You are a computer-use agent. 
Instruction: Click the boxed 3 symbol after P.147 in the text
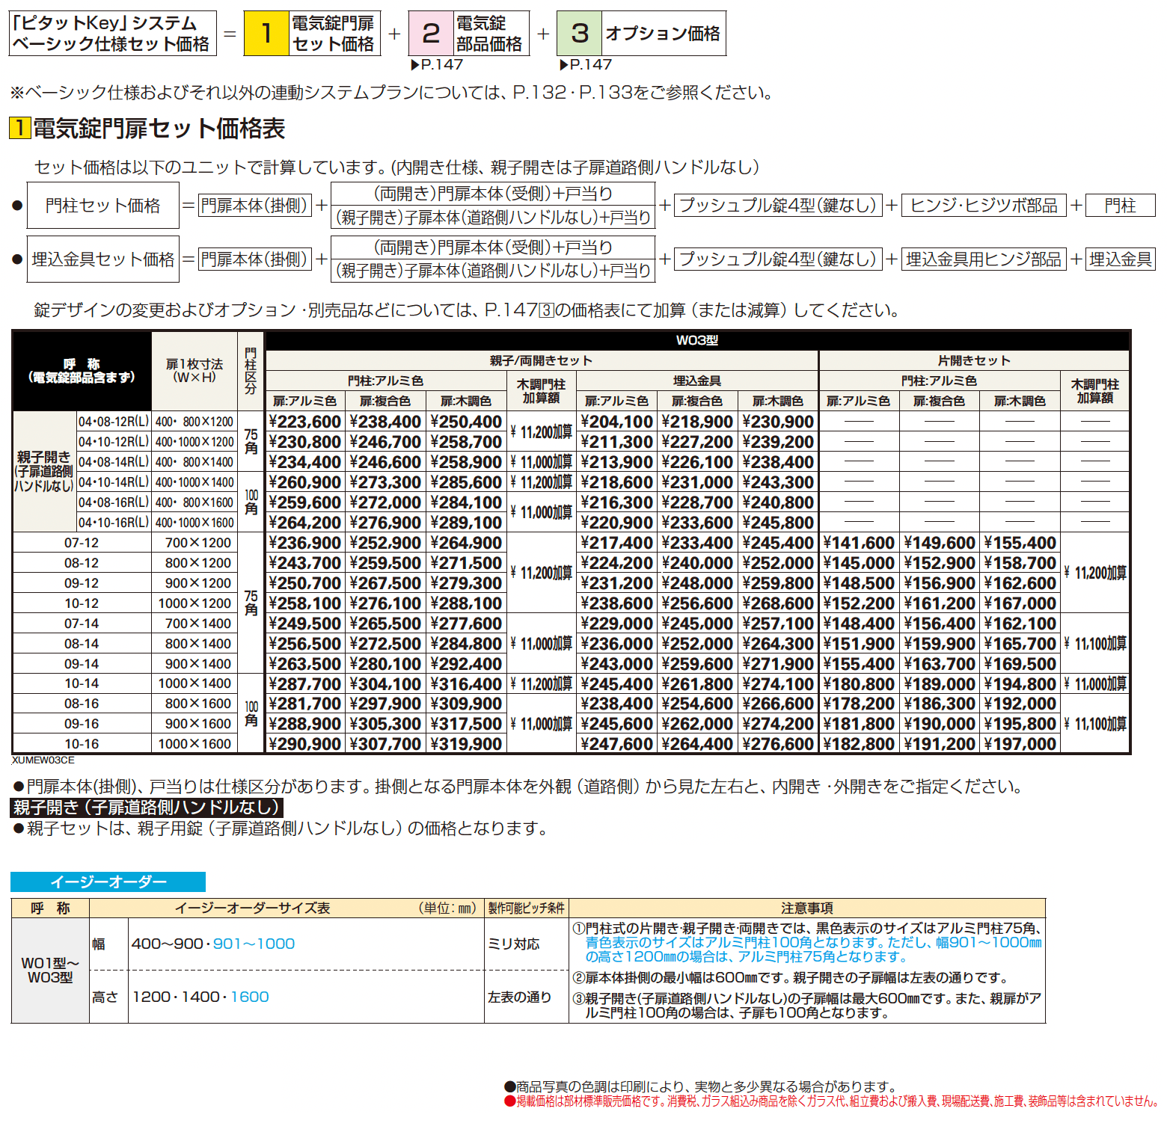[x=546, y=310]
